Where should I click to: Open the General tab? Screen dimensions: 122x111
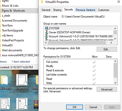tap(46, 10)
